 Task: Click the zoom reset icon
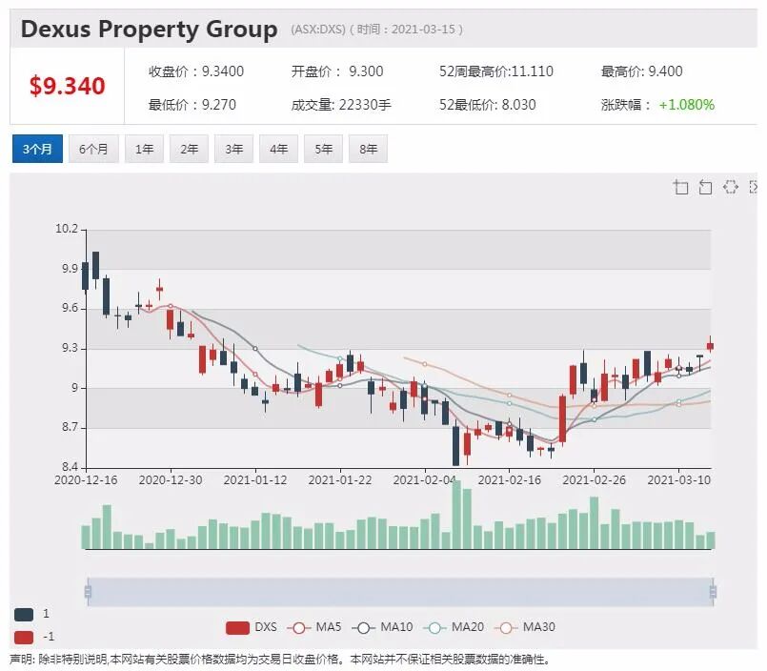click(705, 187)
